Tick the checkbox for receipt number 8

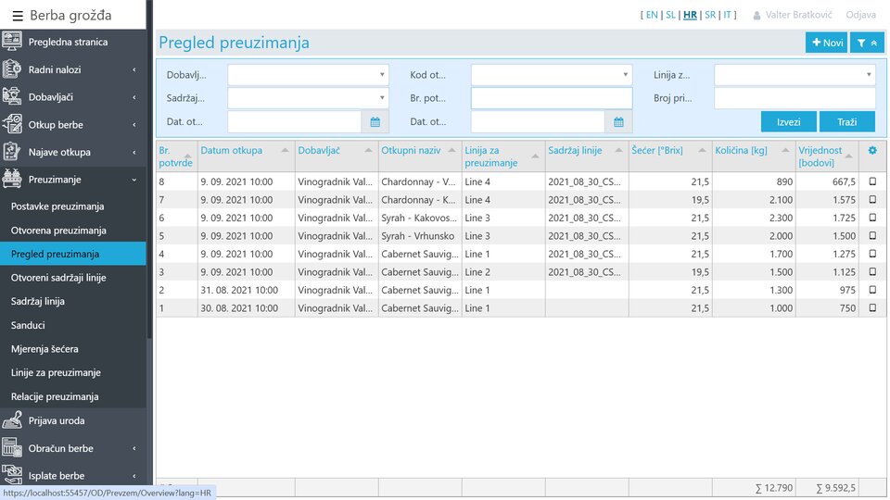872,181
